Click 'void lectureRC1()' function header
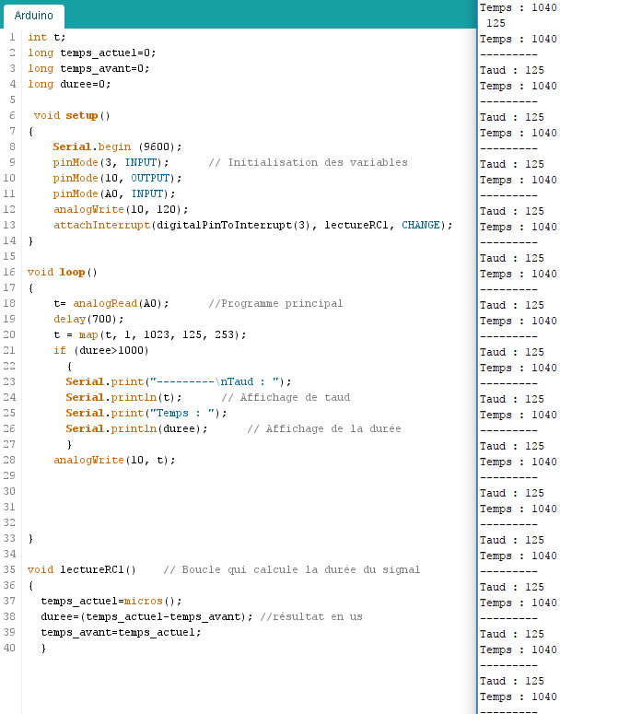 (x=81, y=569)
